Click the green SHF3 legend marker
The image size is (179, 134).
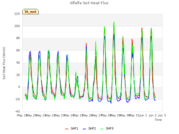102,129
